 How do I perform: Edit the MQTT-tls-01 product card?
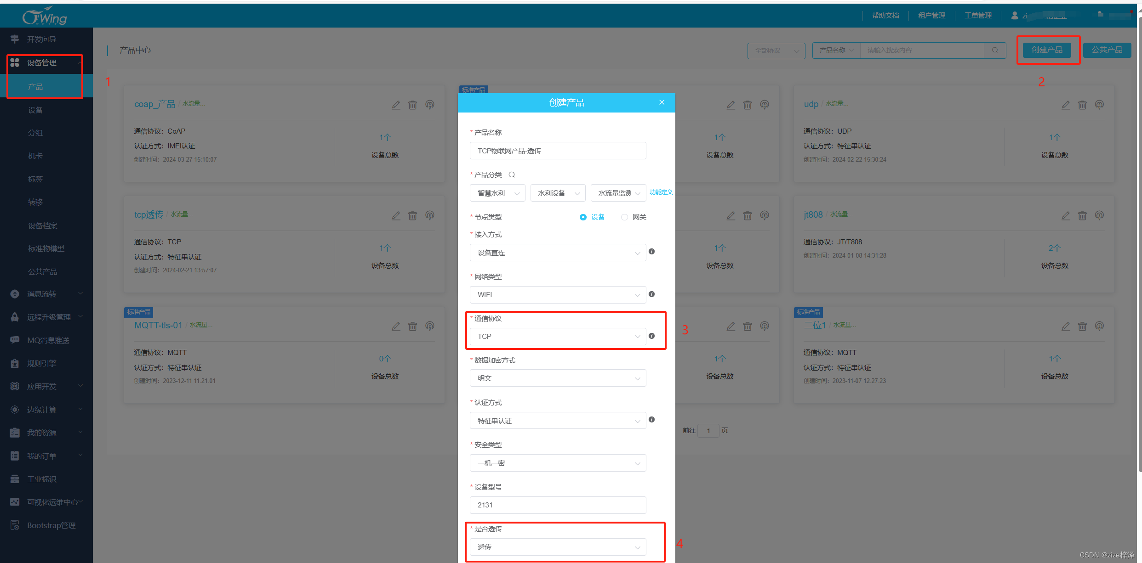[x=396, y=327]
